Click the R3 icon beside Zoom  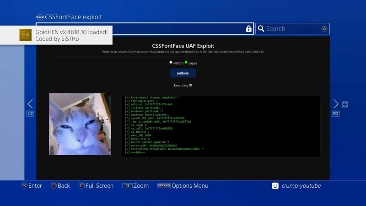(x=127, y=185)
